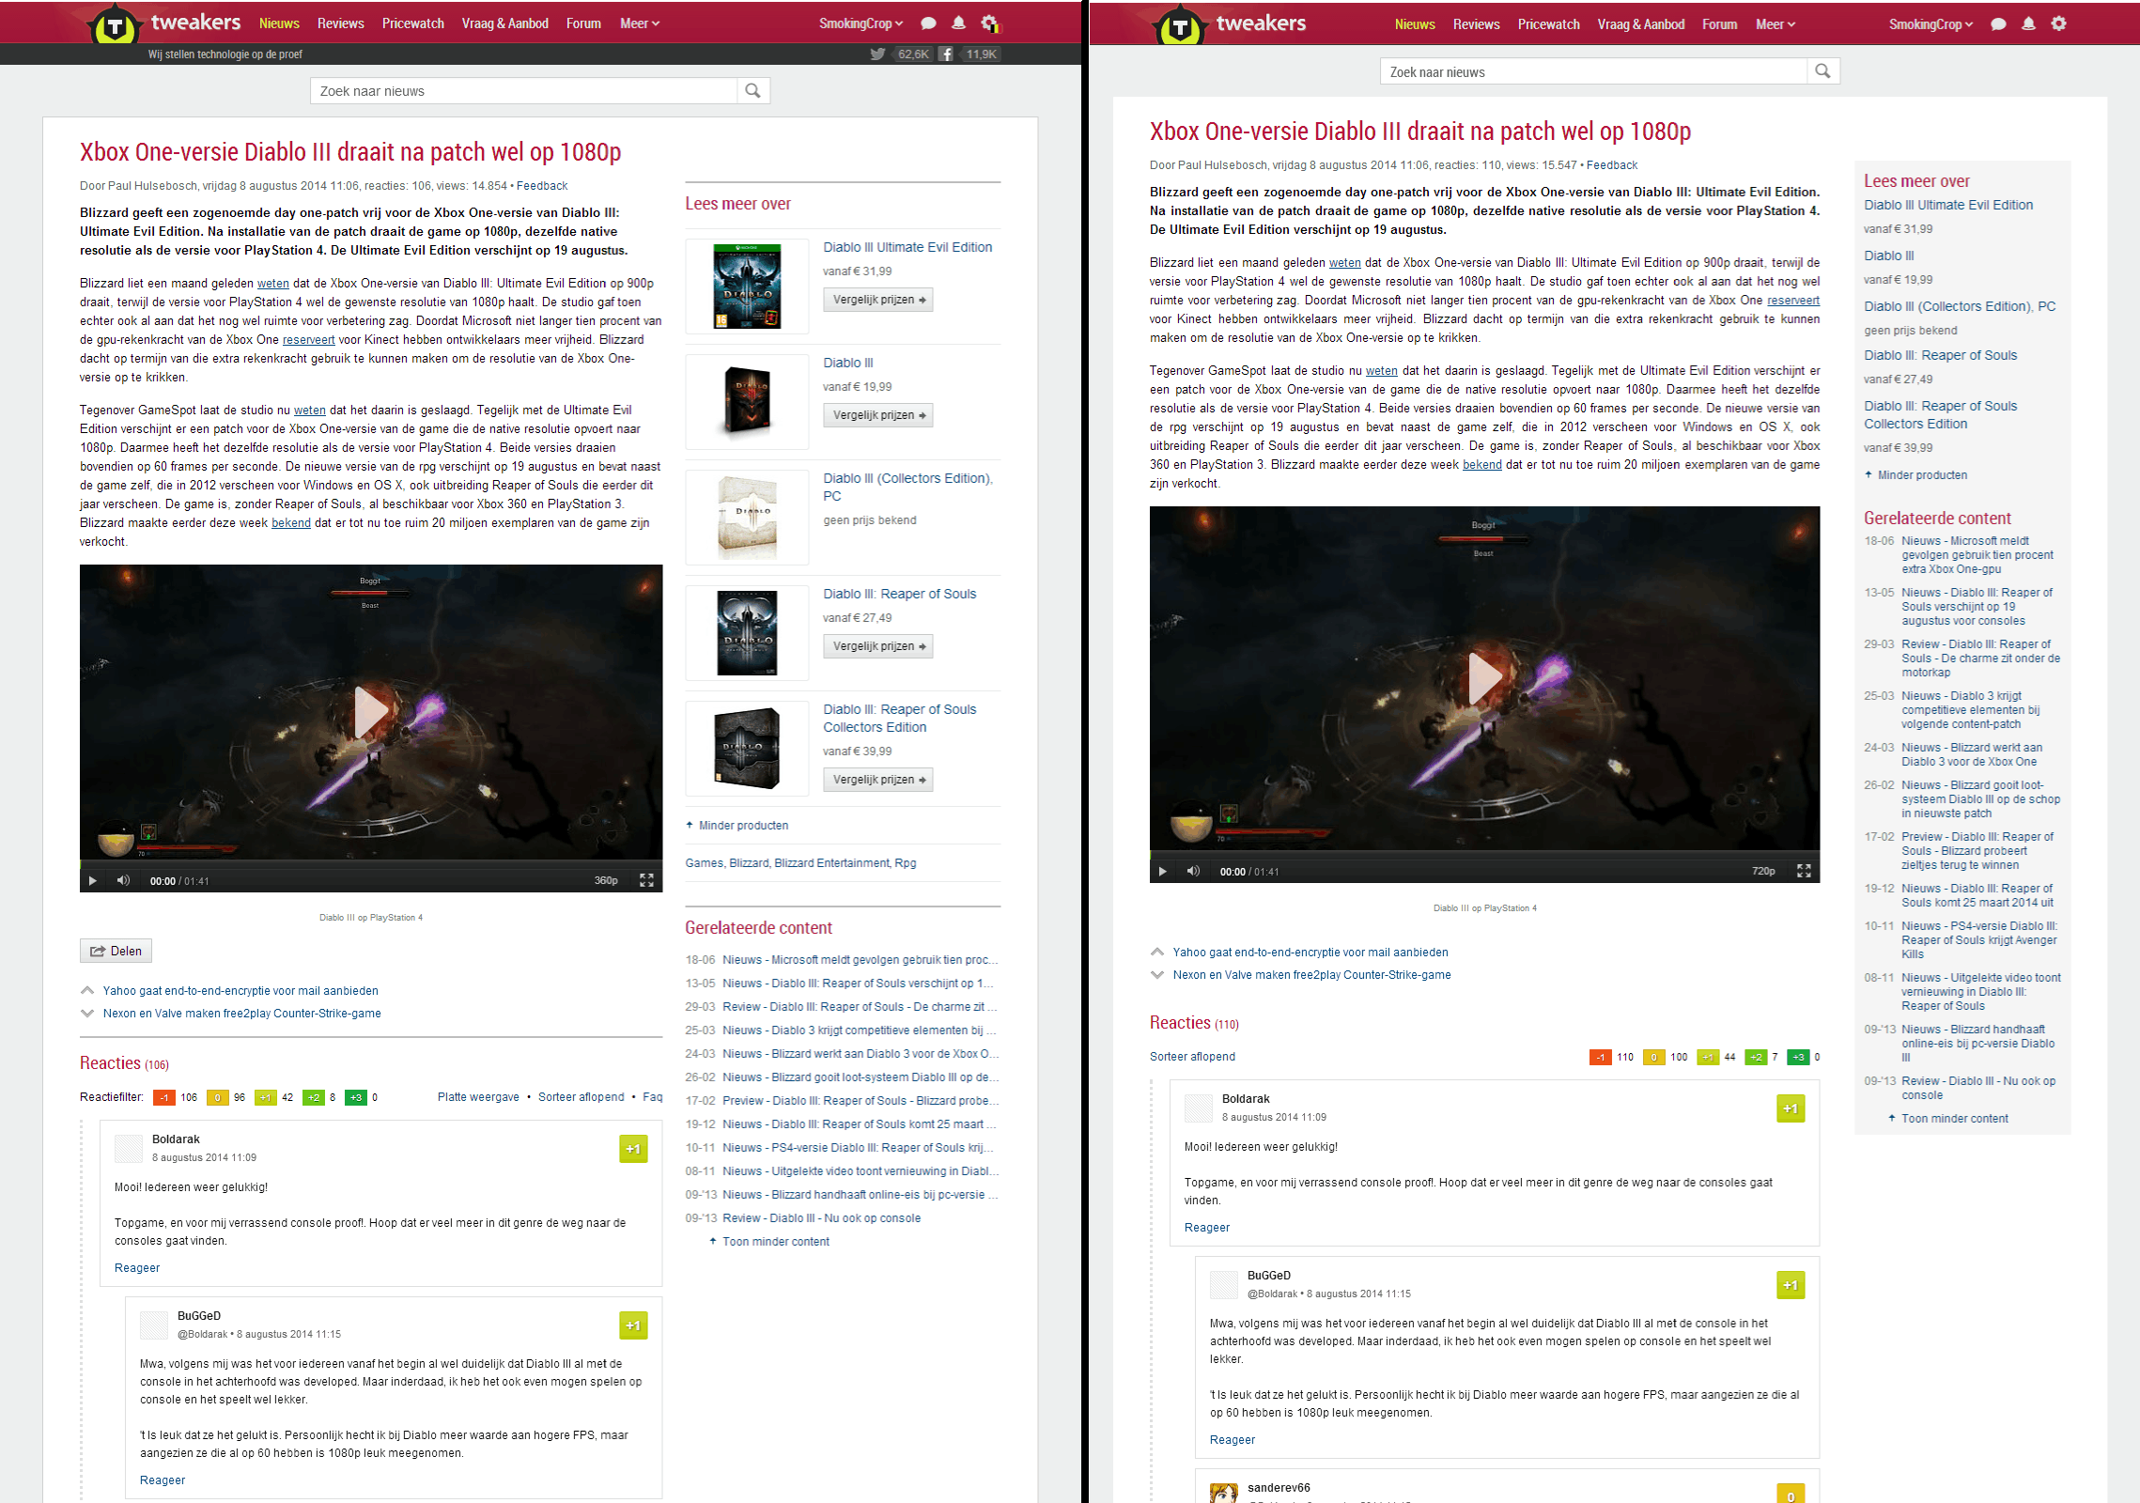
Task: Click the Twitter bird icon in left header
Action: (x=877, y=54)
